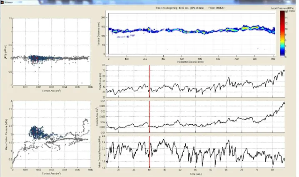
Task: Click the '14' tick label on the pressure colorbar
Action: (286, 17)
